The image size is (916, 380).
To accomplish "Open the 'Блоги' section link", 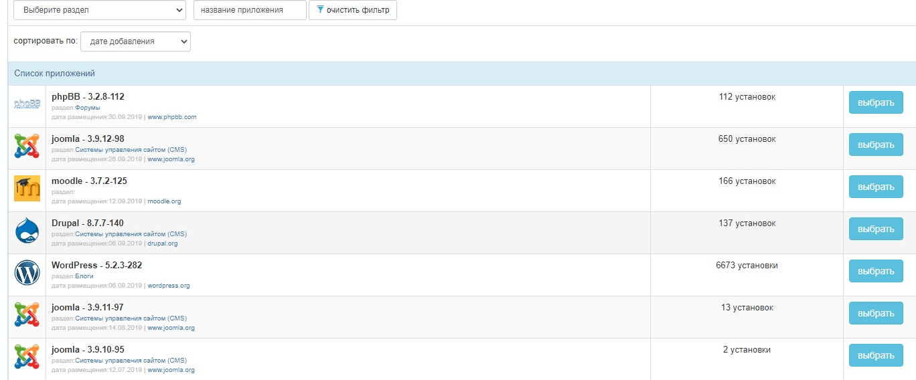I will click(84, 276).
